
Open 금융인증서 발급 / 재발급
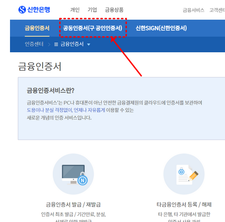tap(73, 205)
